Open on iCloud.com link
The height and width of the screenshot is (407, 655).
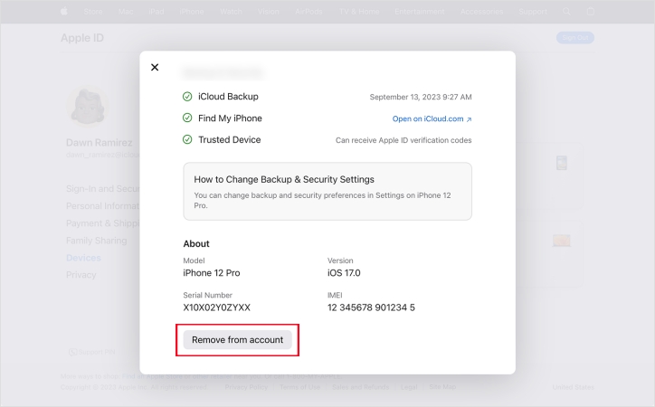click(x=432, y=119)
